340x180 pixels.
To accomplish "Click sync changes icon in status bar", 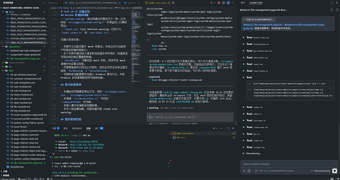I will [x=30, y=179].
